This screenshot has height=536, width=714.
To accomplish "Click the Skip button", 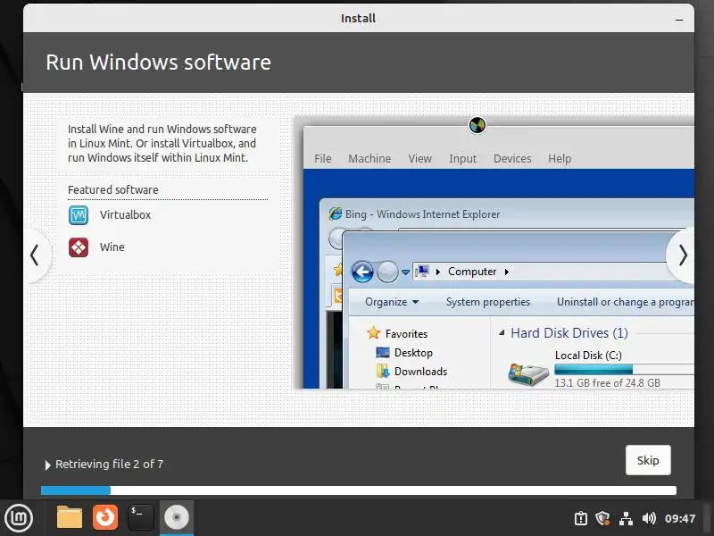I will pyautogui.click(x=648, y=460).
